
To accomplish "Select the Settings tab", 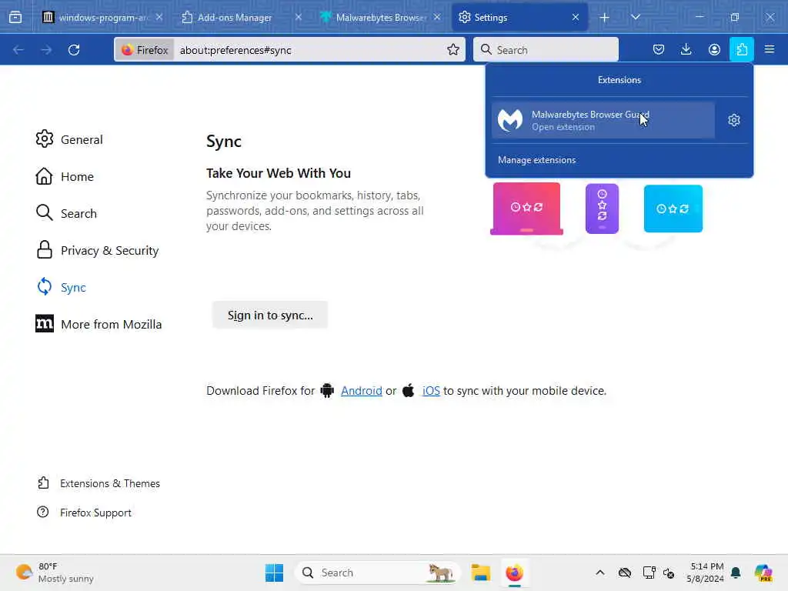I will [519, 18].
